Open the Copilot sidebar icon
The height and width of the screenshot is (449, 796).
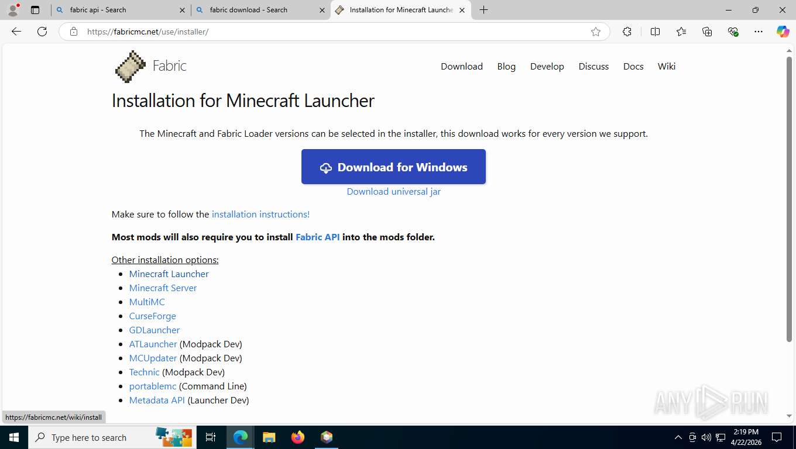point(783,32)
